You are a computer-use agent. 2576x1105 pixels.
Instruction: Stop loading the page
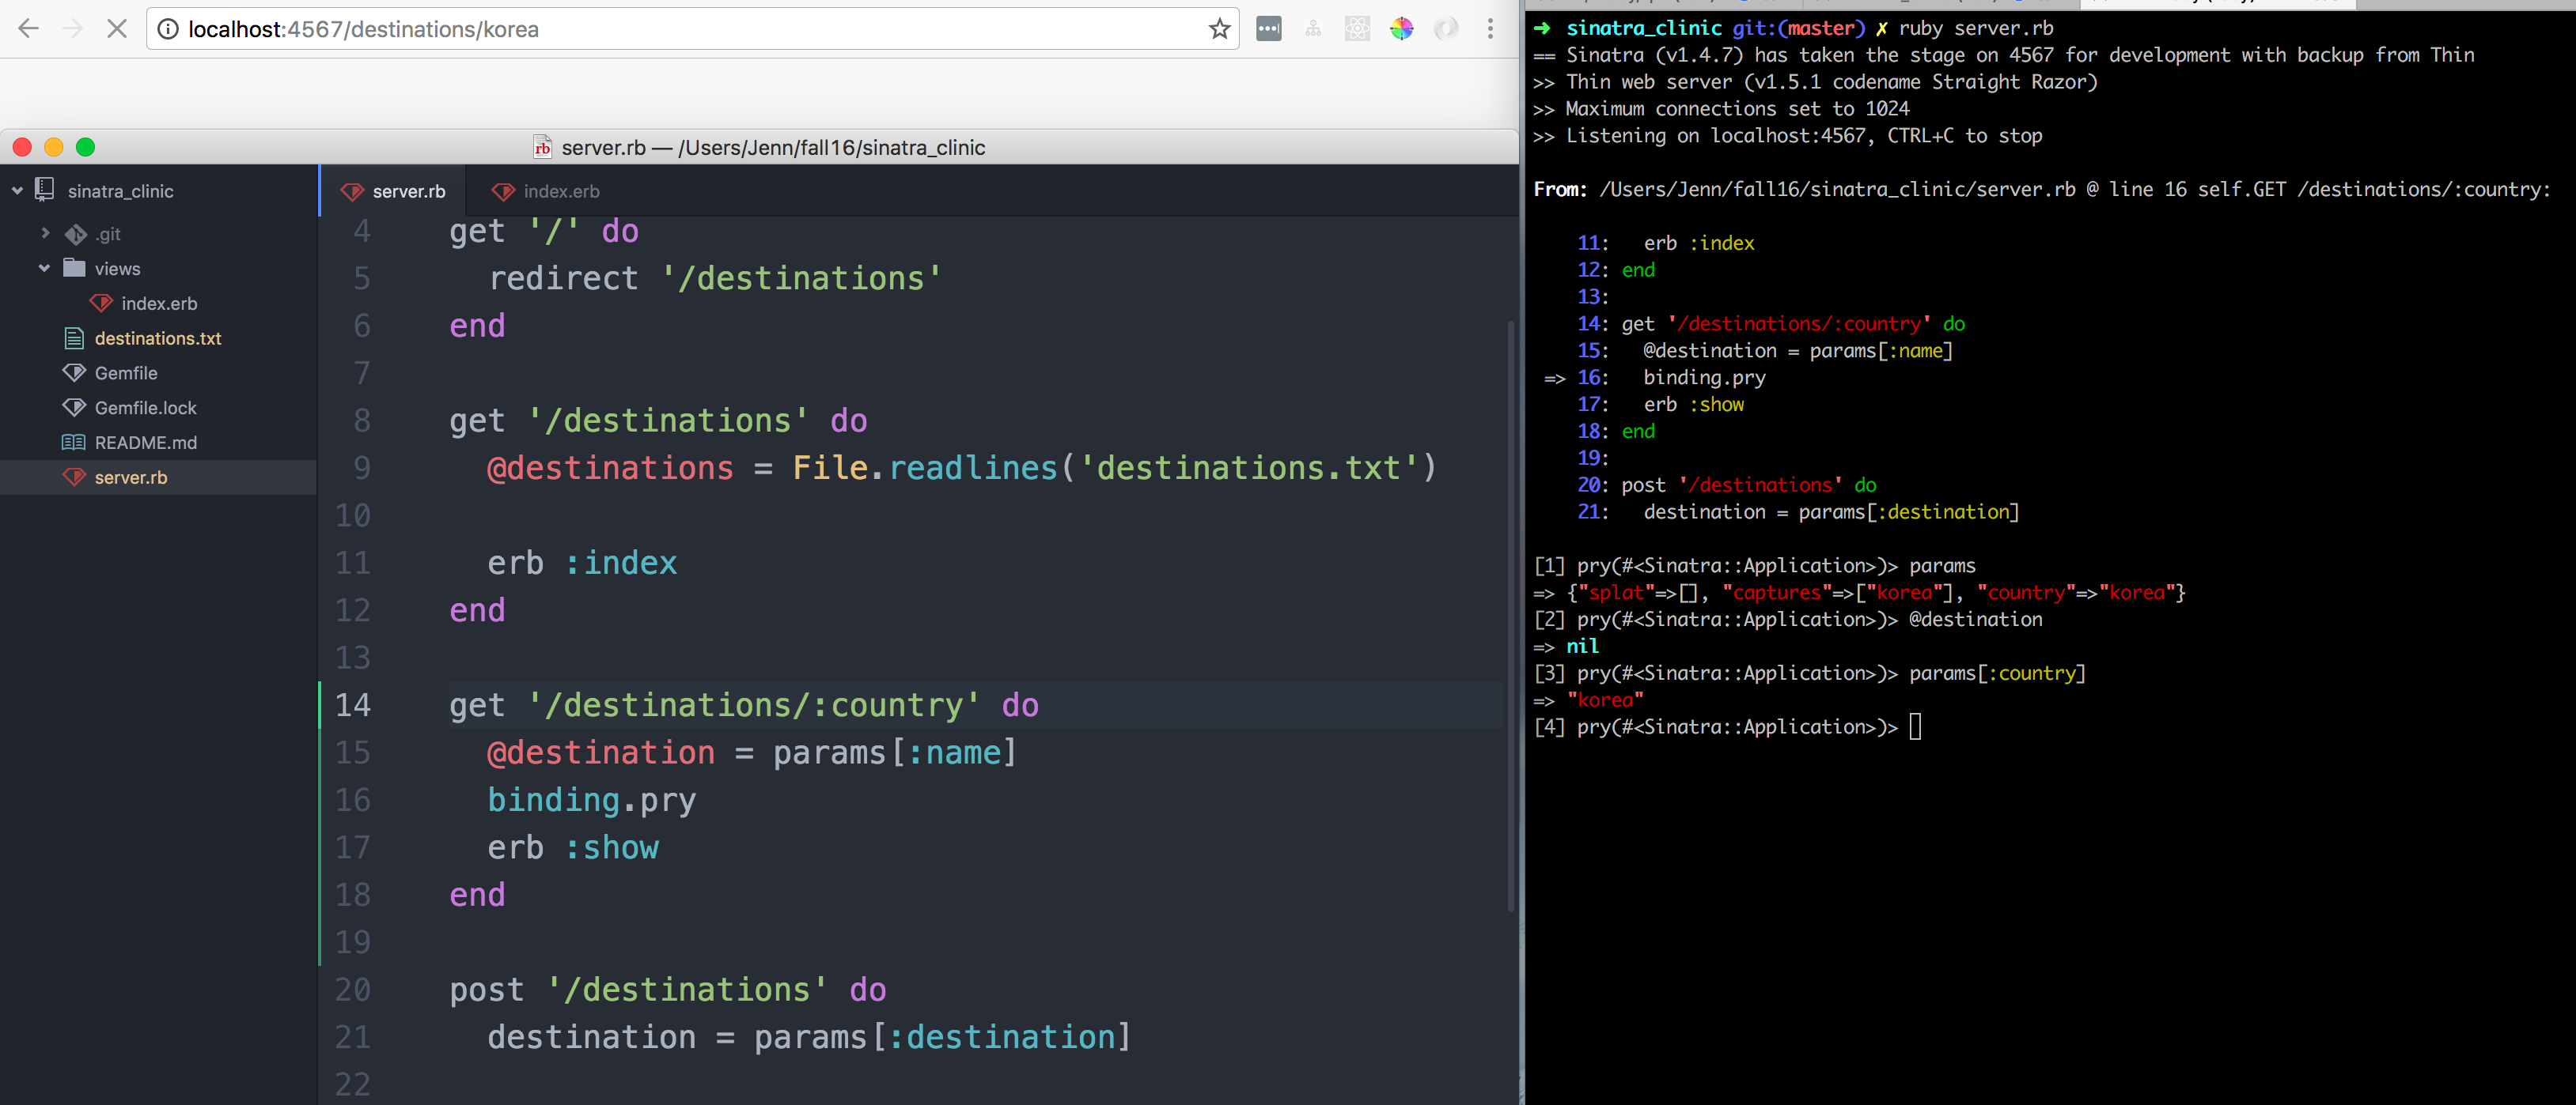(x=117, y=29)
